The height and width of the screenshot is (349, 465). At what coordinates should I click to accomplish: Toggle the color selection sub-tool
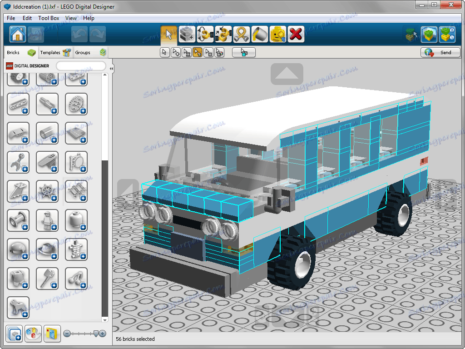198,53
